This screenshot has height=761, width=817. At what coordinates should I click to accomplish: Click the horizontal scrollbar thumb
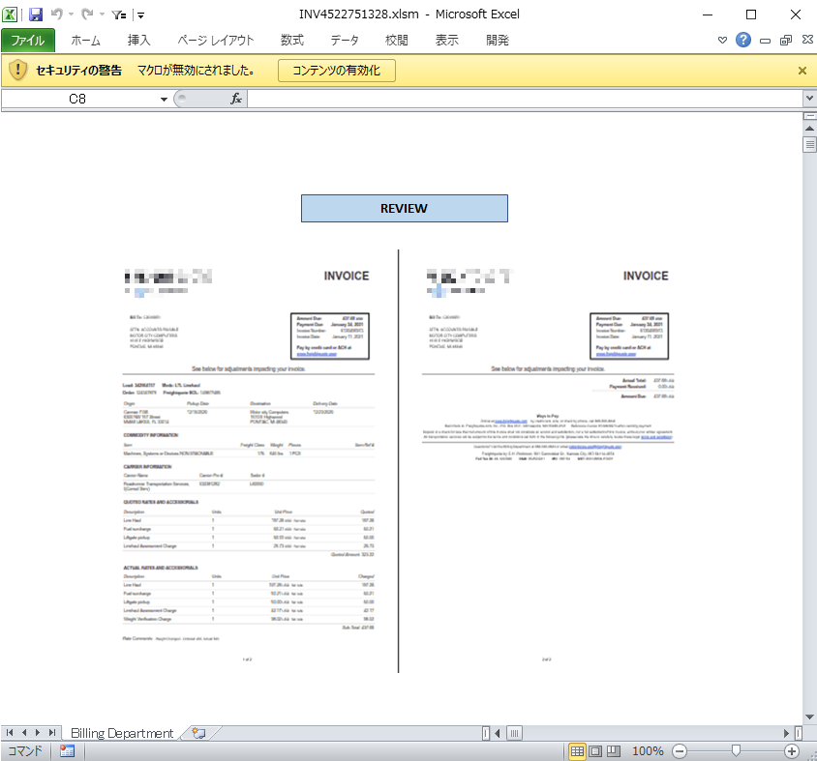point(514,733)
